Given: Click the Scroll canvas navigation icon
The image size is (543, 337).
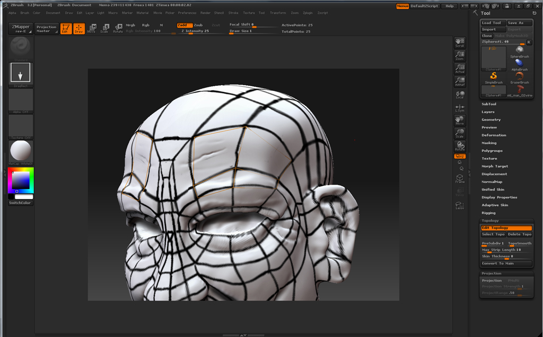Looking at the screenshot, I should click(x=460, y=42).
